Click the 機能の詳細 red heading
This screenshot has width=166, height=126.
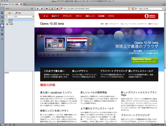(x=48, y=85)
